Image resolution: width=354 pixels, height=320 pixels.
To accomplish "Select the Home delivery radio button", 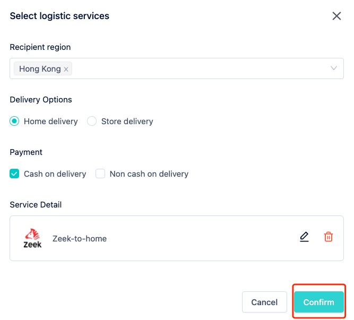I will pyautogui.click(x=14, y=121).
